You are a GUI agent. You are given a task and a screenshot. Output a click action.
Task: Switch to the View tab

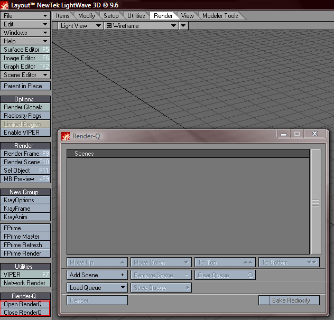(x=187, y=16)
